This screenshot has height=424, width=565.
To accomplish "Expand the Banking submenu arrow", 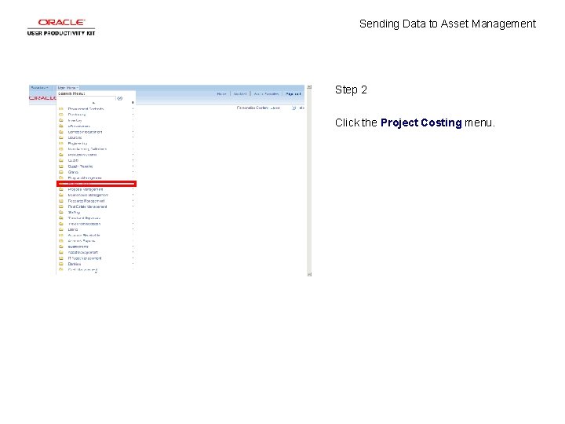I will click(133, 264).
